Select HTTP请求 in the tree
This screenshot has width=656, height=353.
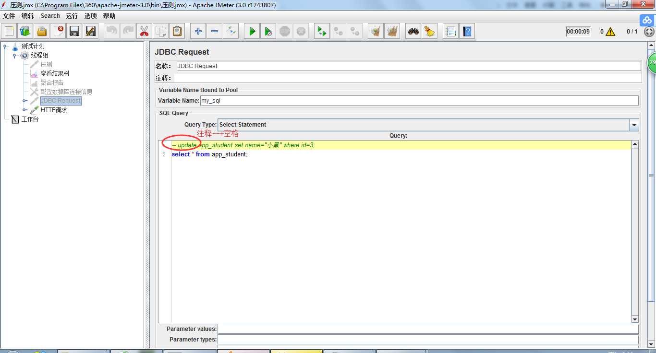point(54,110)
